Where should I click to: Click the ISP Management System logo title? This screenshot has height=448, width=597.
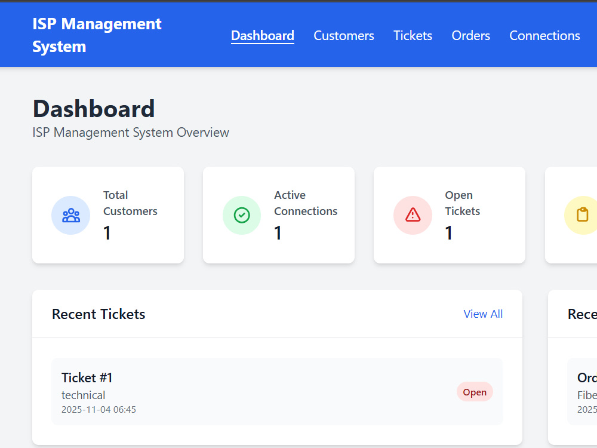97,35
